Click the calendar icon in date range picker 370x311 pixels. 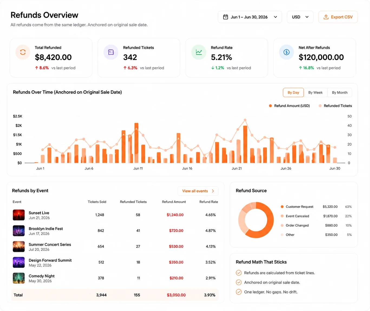[225, 17]
